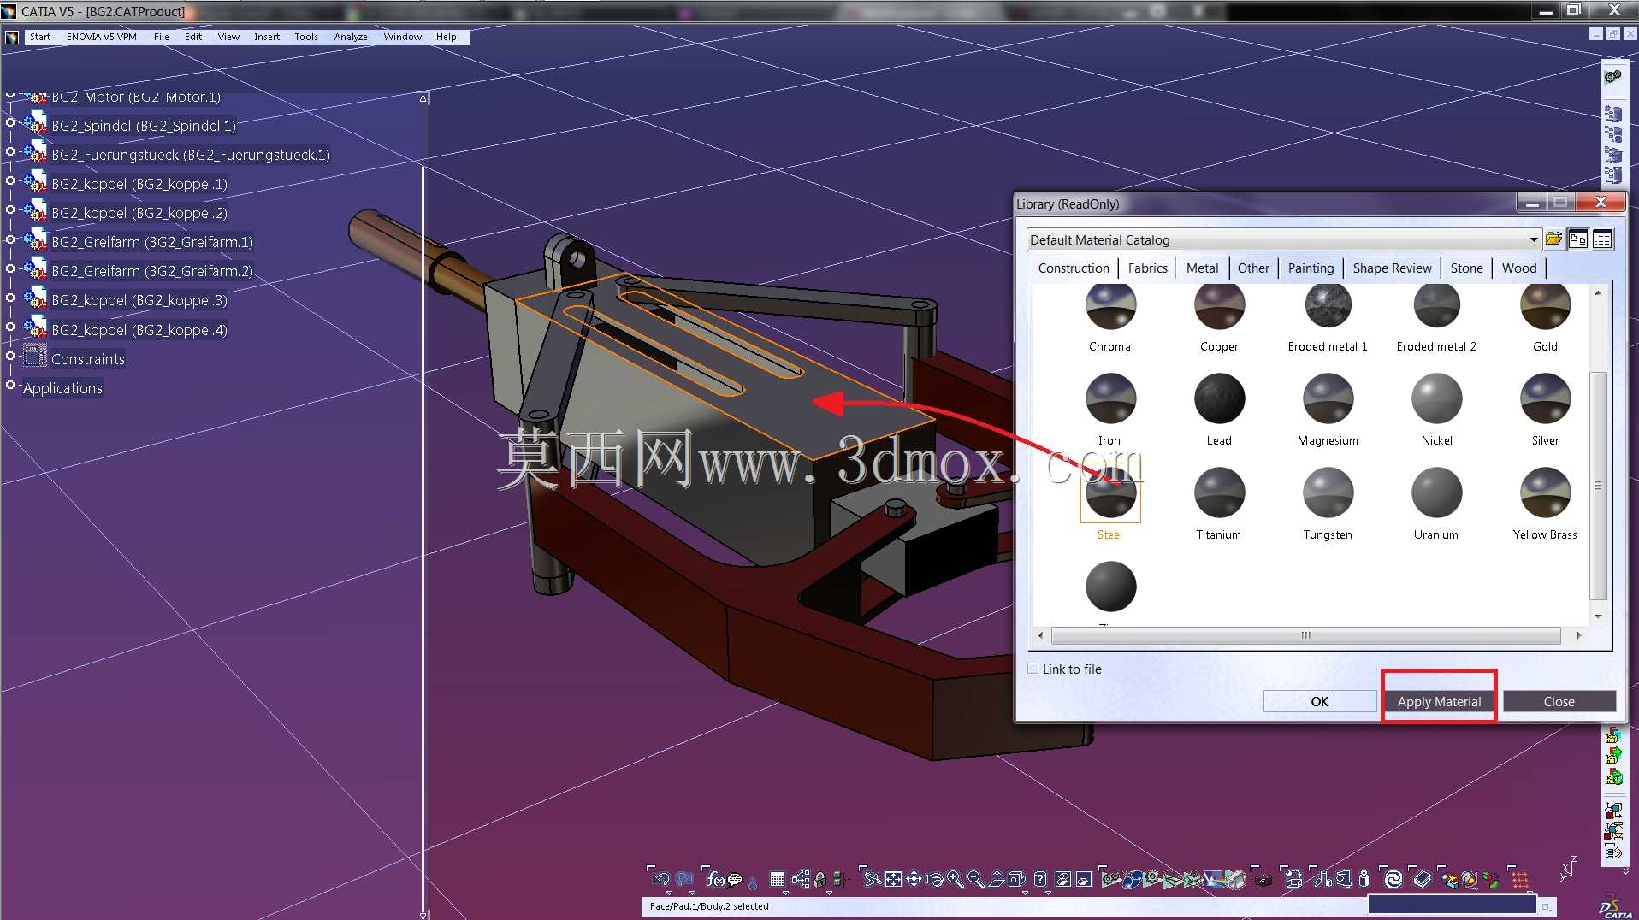
Task: Select the Rotate view icon
Action: 934,879
